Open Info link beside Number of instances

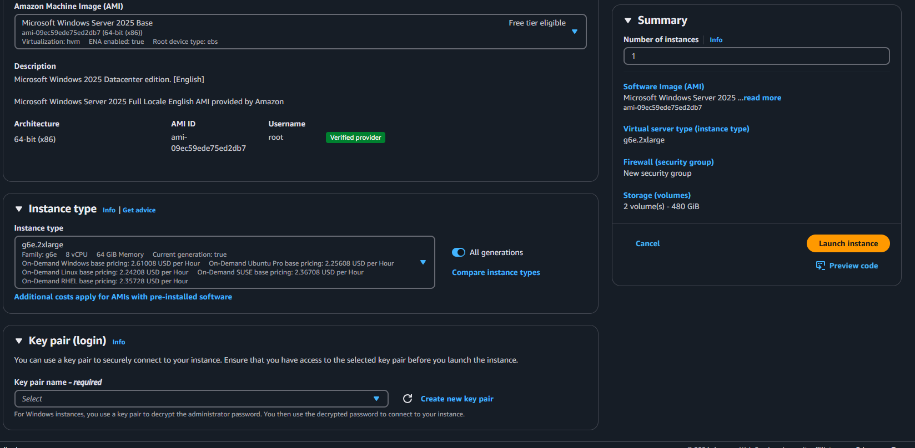click(716, 40)
